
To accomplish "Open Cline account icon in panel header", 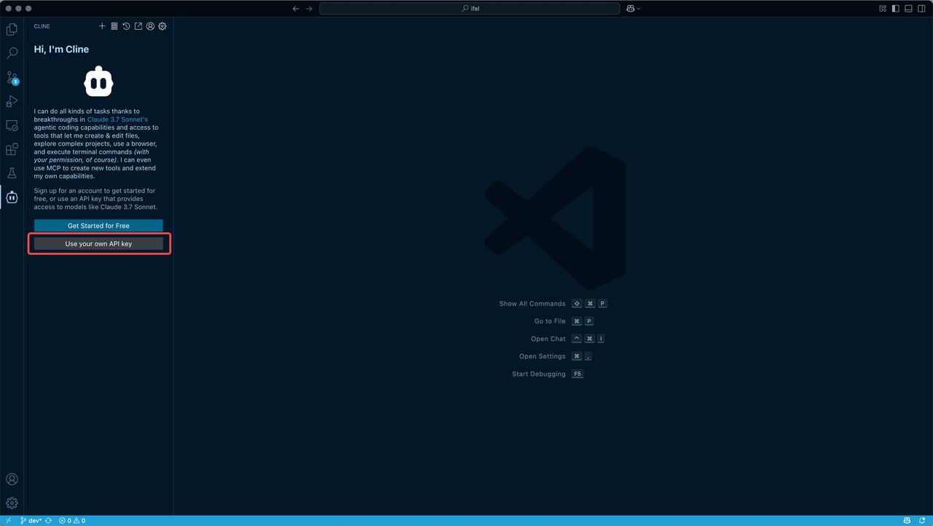I will pyautogui.click(x=150, y=26).
